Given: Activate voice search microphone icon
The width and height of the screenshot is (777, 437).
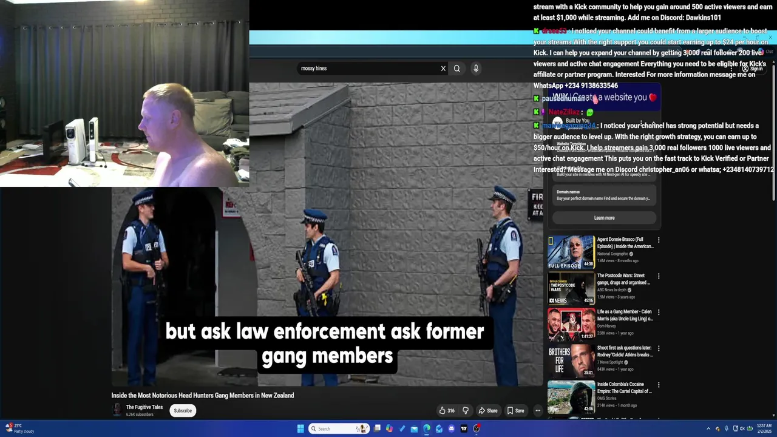Looking at the screenshot, I should [x=476, y=69].
